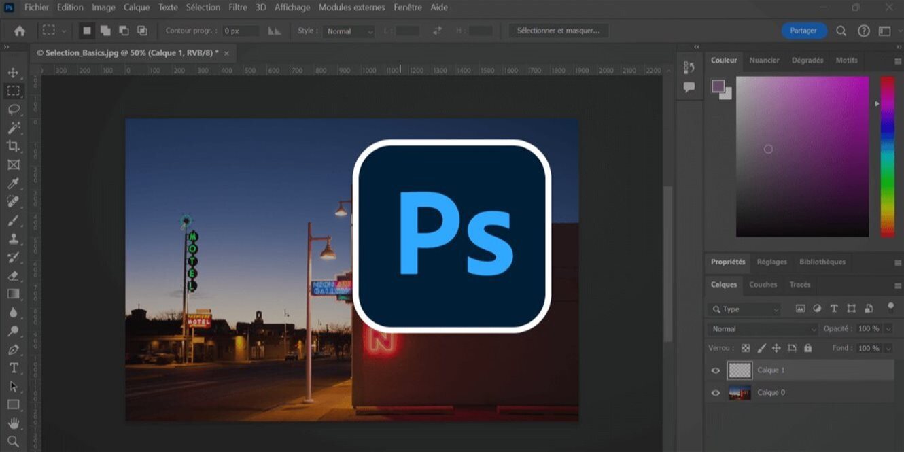The height and width of the screenshot is (452, 904).
Task: Select the Lasso tool
Action: pos(13,109)
